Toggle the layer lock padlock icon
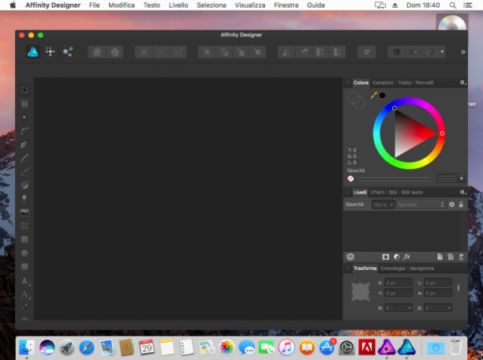The image size is (483, 360). click(461, 204)
